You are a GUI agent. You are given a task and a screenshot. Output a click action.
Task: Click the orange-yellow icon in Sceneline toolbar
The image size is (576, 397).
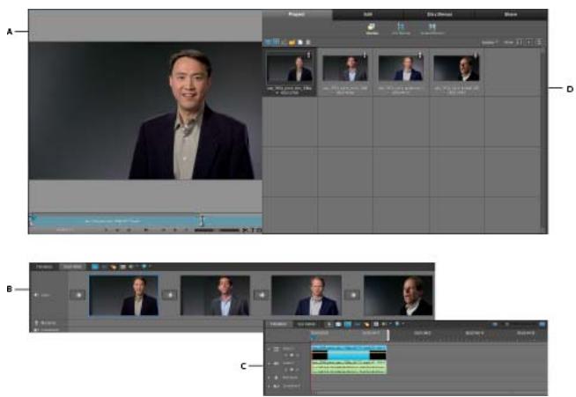(113, 267)
